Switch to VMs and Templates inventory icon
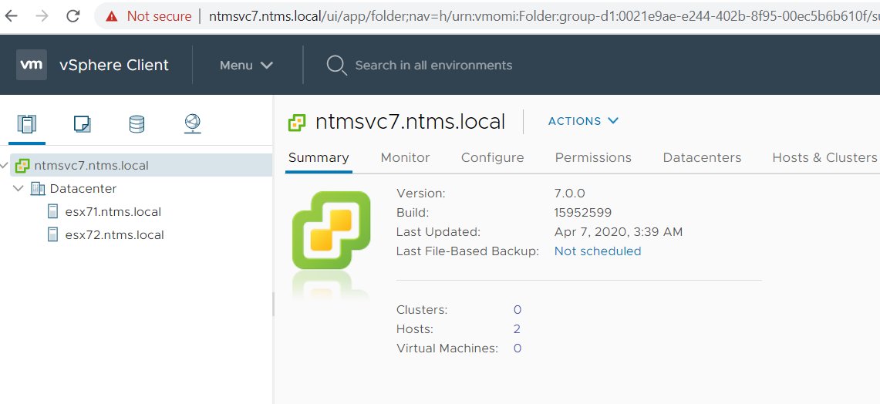The width and height of the screenshot is (880, 404). [x=83, y=123]
